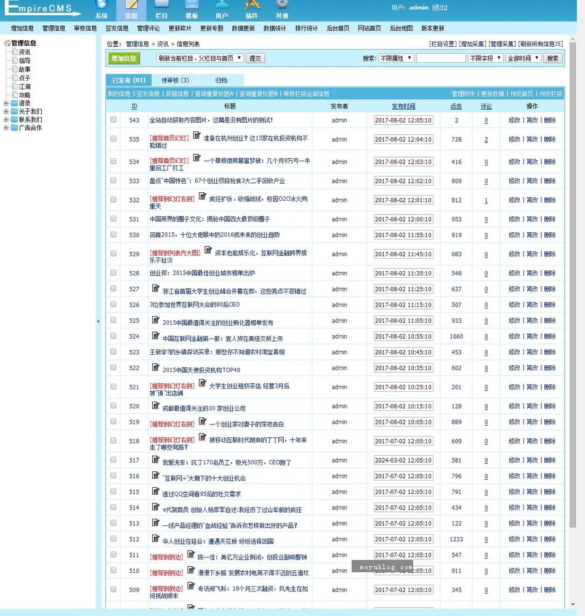Collapse the left sidebar with the arrow handle

point(98,322)
